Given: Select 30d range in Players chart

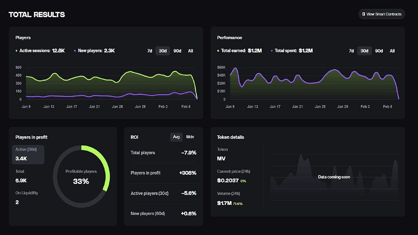Looking at the screenshot, I should pyautogui.click(x=162, y=51).
